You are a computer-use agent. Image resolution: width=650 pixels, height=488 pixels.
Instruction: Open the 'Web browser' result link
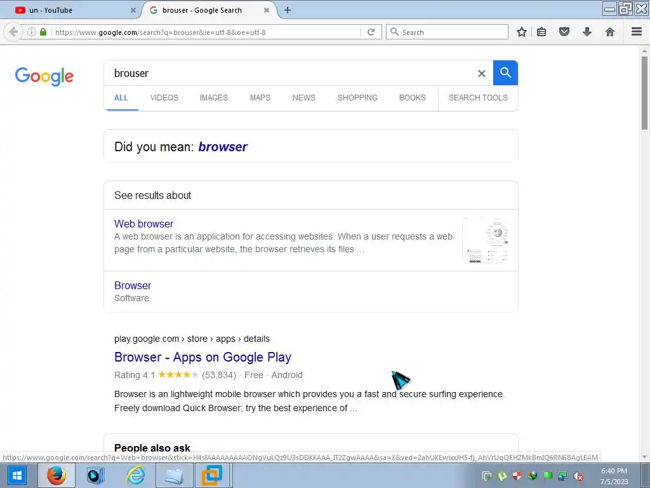point(144,224)
